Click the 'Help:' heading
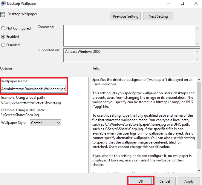 pyautogui.click(x=96, y=68)
